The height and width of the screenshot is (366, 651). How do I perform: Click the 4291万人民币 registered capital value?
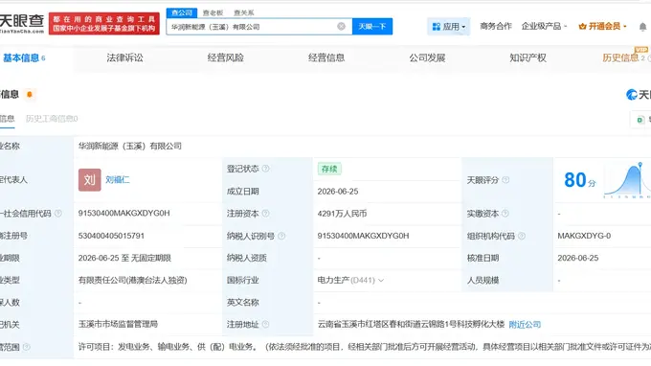[342, 214]
